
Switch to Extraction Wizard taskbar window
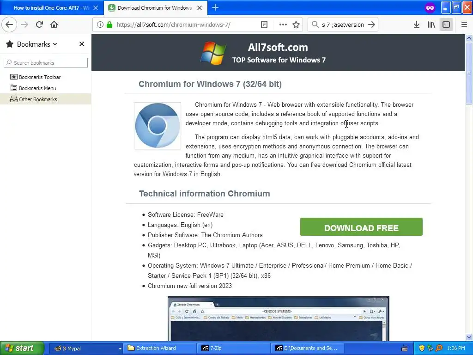[160, 349]
